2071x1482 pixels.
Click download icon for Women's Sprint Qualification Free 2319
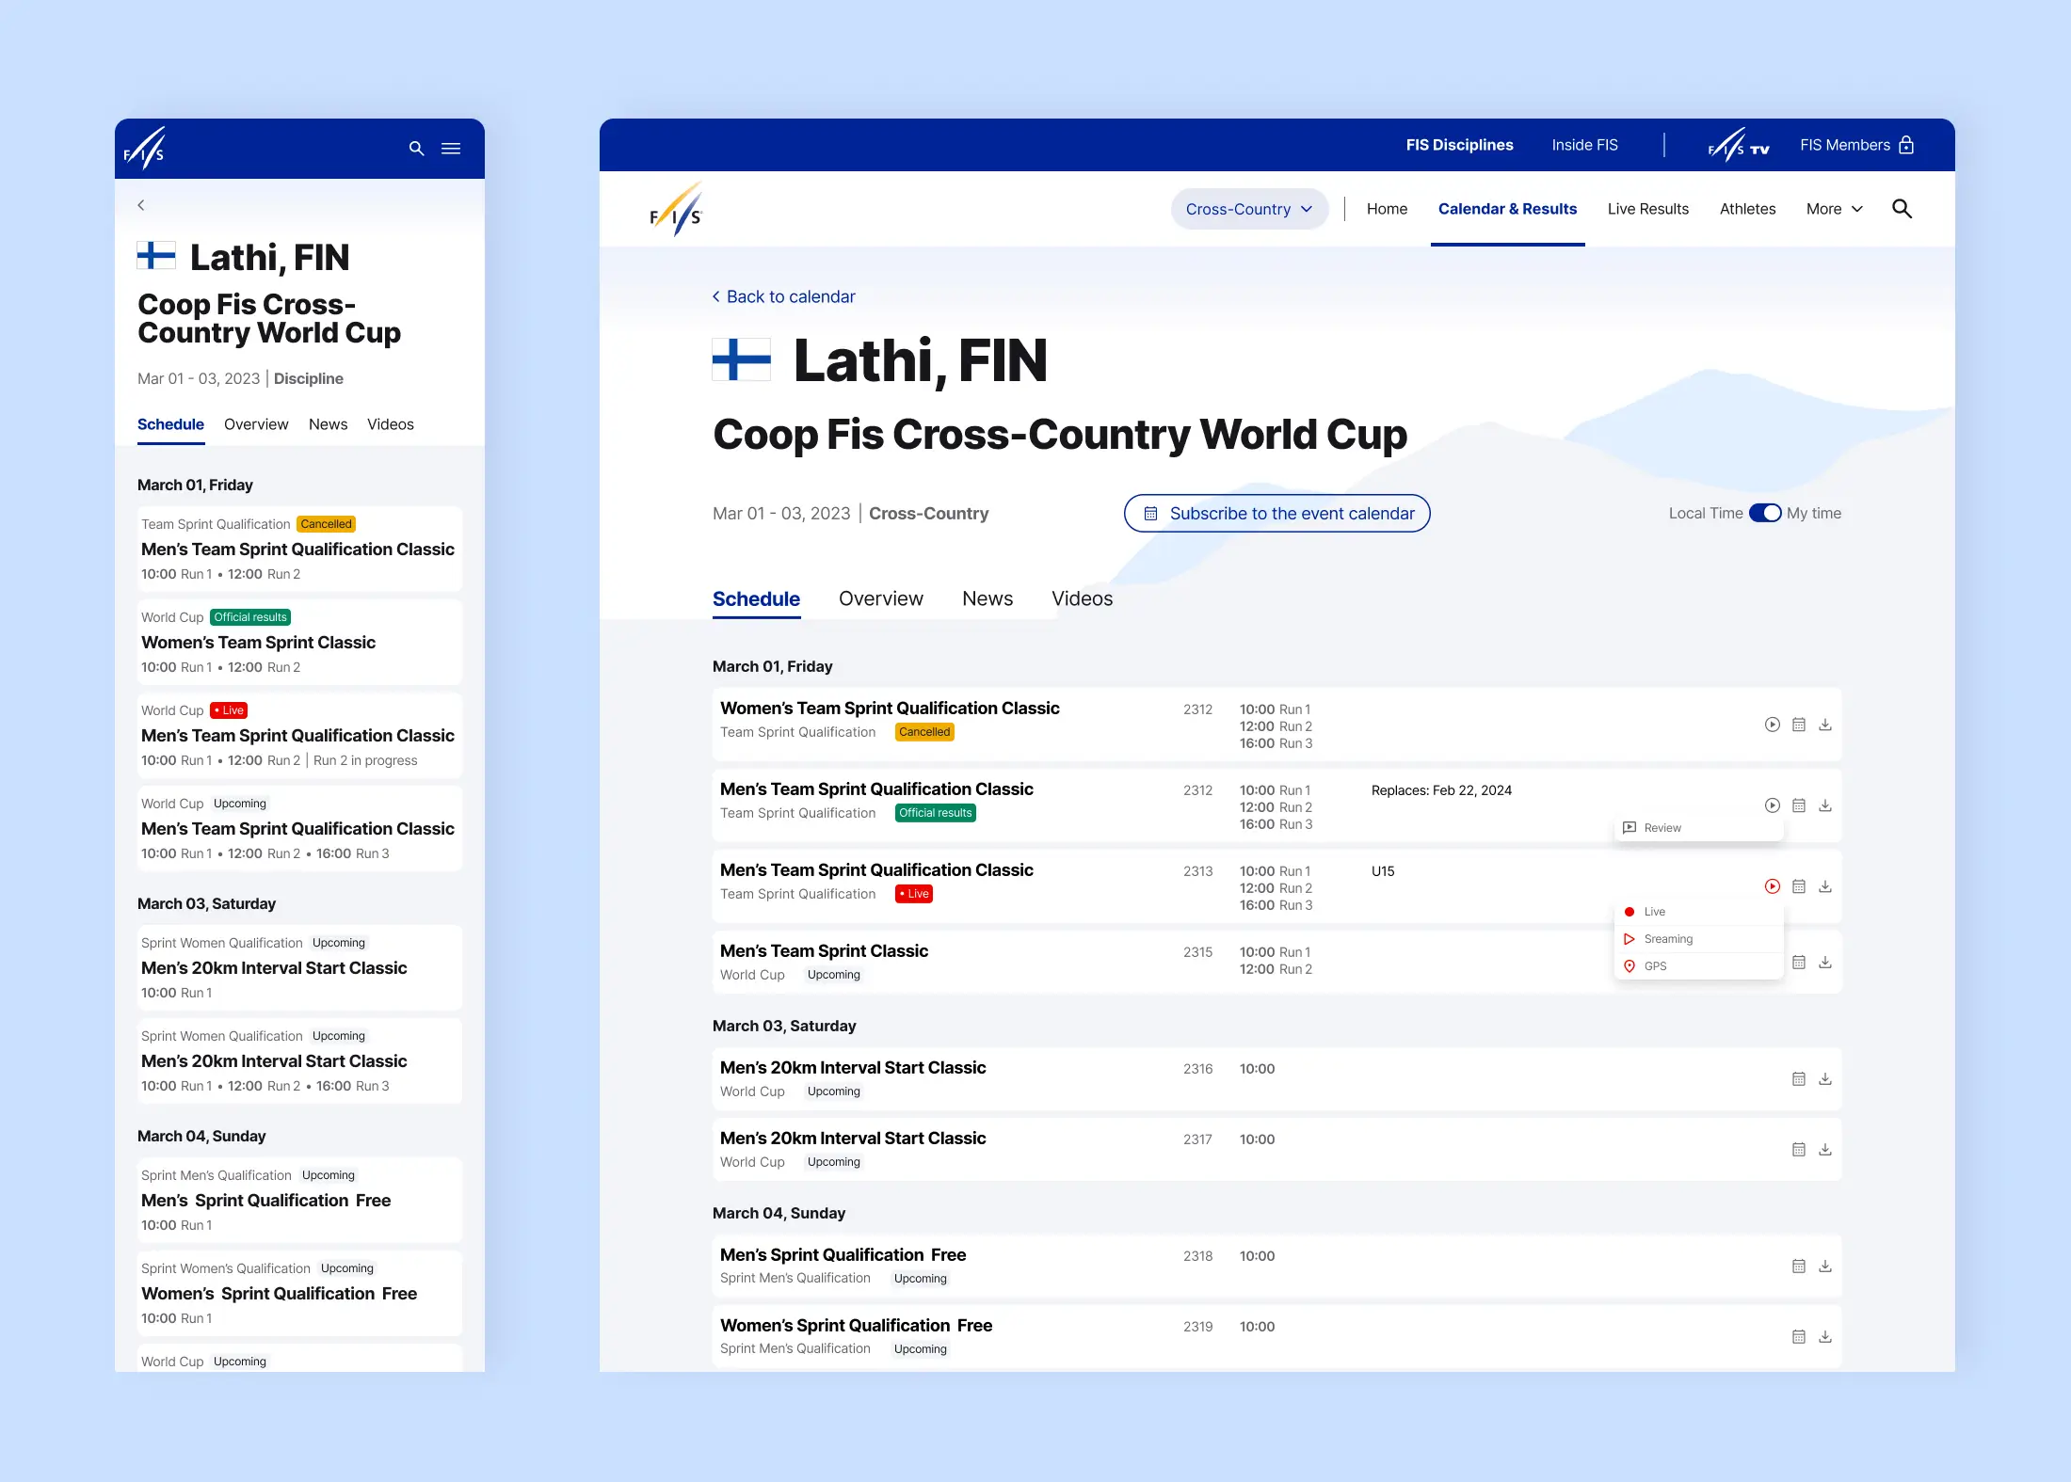(1824, 1337)
